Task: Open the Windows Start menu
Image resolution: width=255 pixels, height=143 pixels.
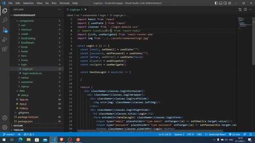Action: coord(4,140)
